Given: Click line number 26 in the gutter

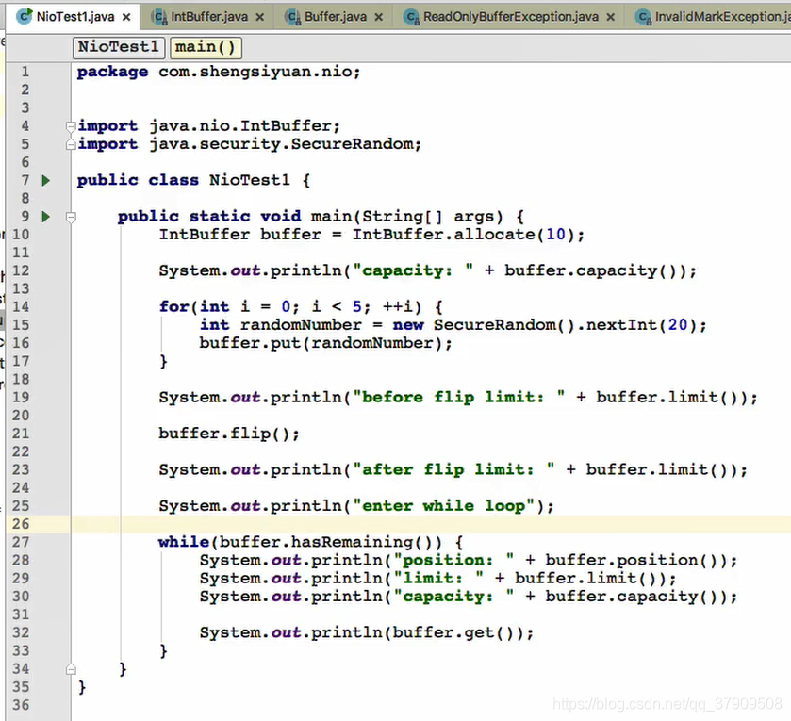Looking at the screenshot, I should click(x=21, y=524).
